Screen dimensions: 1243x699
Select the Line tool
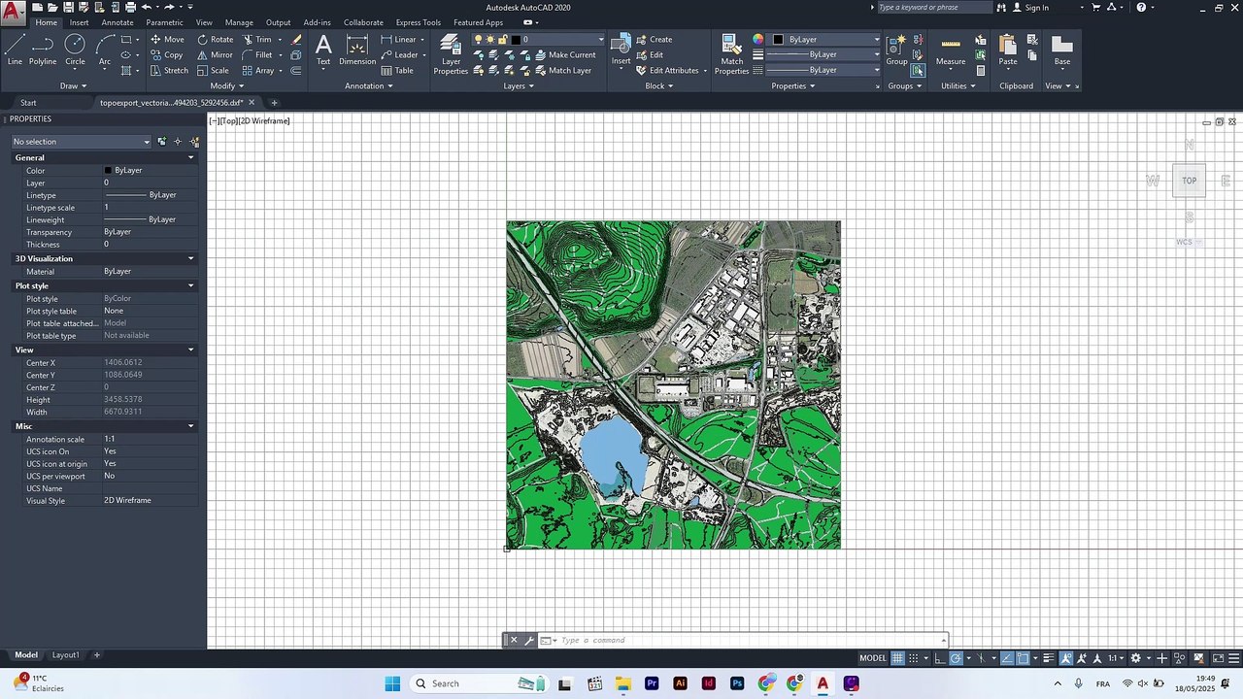tap(15, 50)
